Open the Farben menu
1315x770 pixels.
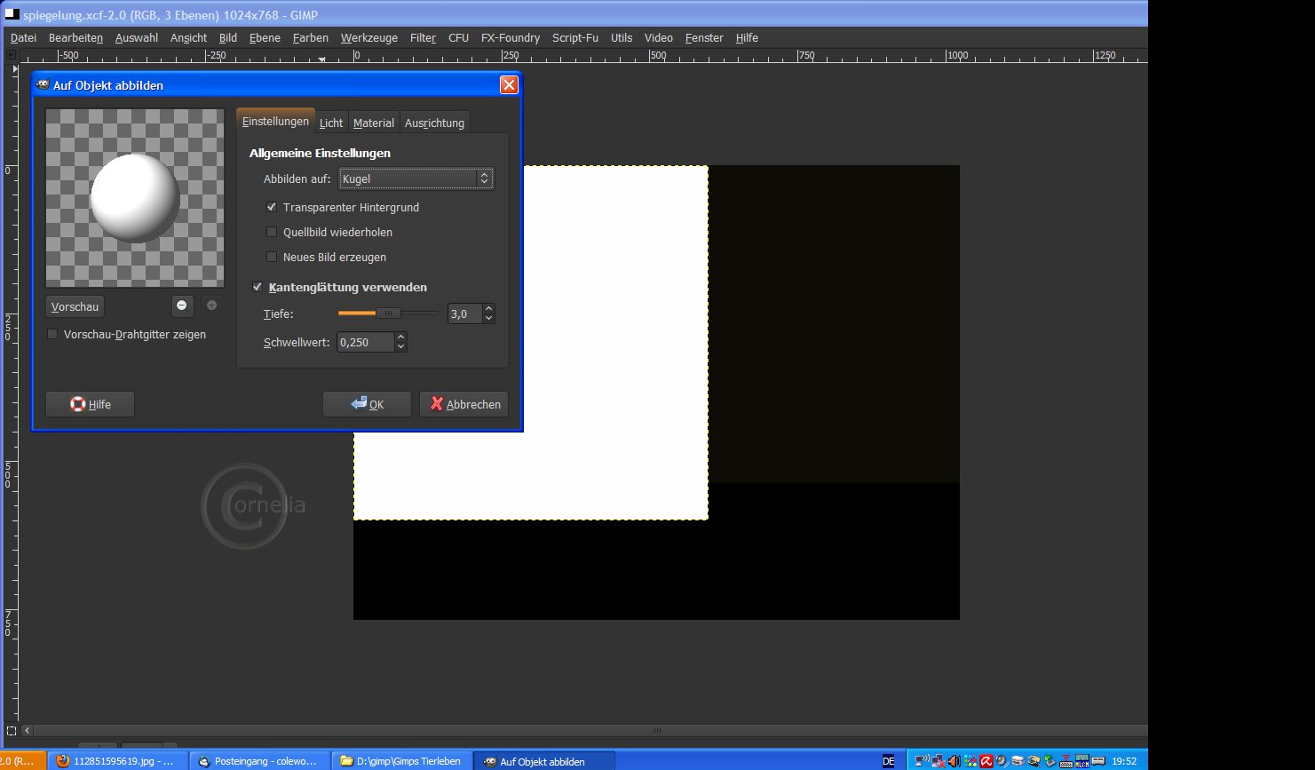point(311,37)
